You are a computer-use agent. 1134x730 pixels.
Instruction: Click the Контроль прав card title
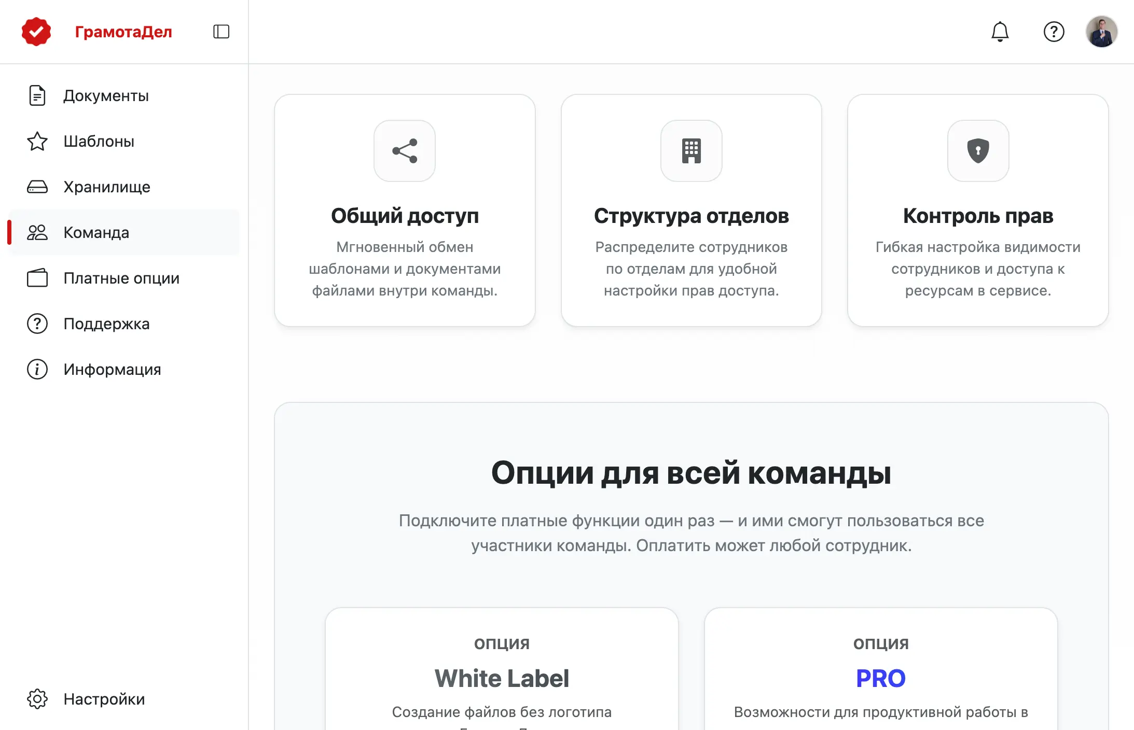[978, 216]
